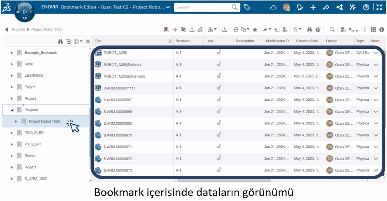Sort by Owner column header
The width and height of the screenshot is (387, 201).
coord(331,41)
